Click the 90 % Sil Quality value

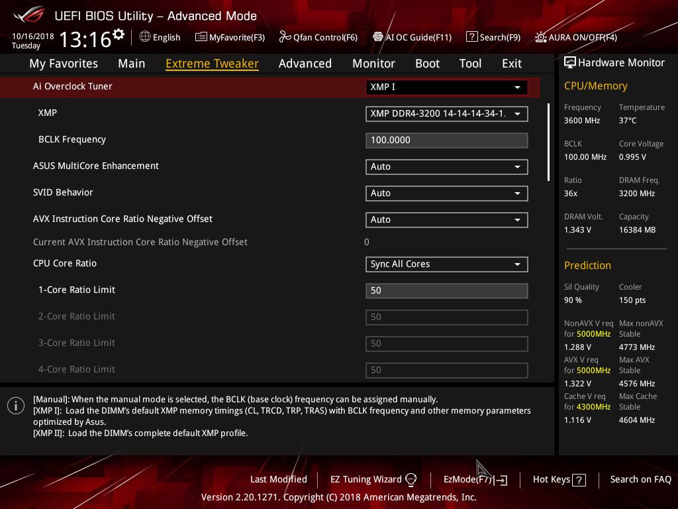(573, 300)
